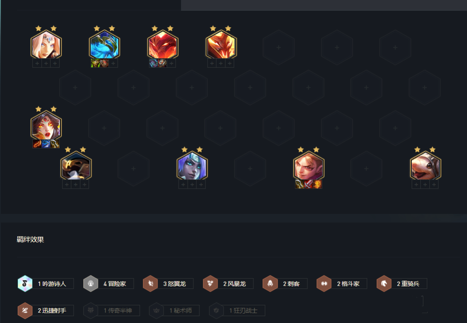Select the 怒翼龙 trait badge icon
Image resolution: width=467 pixels, height=323 pixels.
150,283
